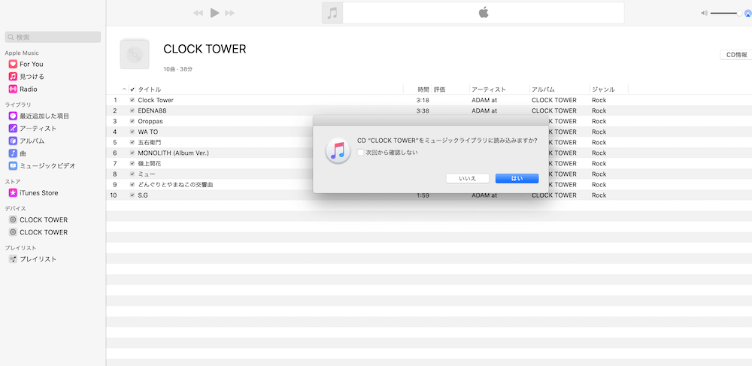Click the rewind previous track button

[x=198, y=13]
